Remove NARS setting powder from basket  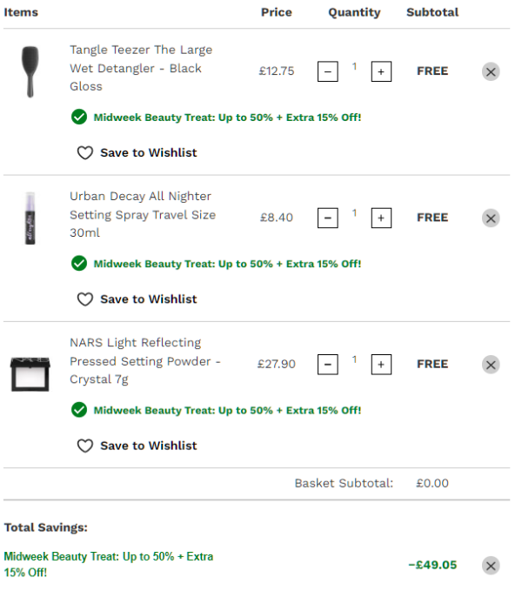pos(491,364)
